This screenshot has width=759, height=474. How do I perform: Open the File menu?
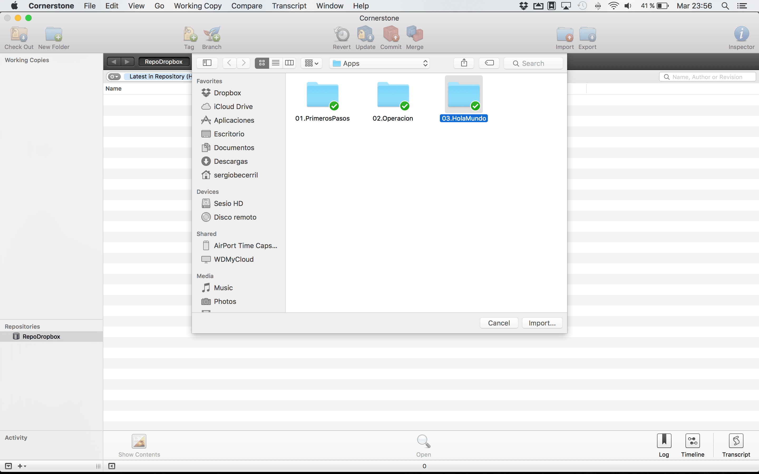pos(90,6)
